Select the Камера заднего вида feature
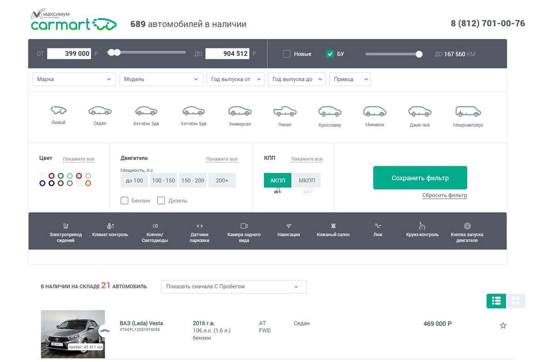Image resolution: width=544 pixels, height=362 pixels. click(244, 226)
